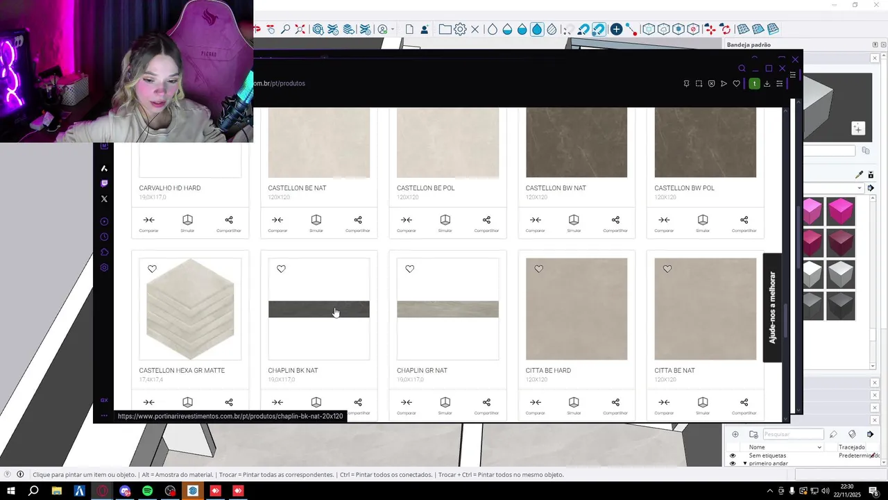888x500 pixels.
Task: Click the sample paint eyedropper in Materials
Action: tap(859, 175)
